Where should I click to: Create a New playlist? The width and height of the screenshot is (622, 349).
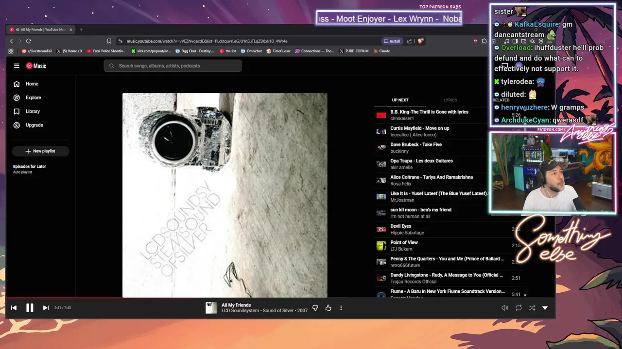click(40, 151)
